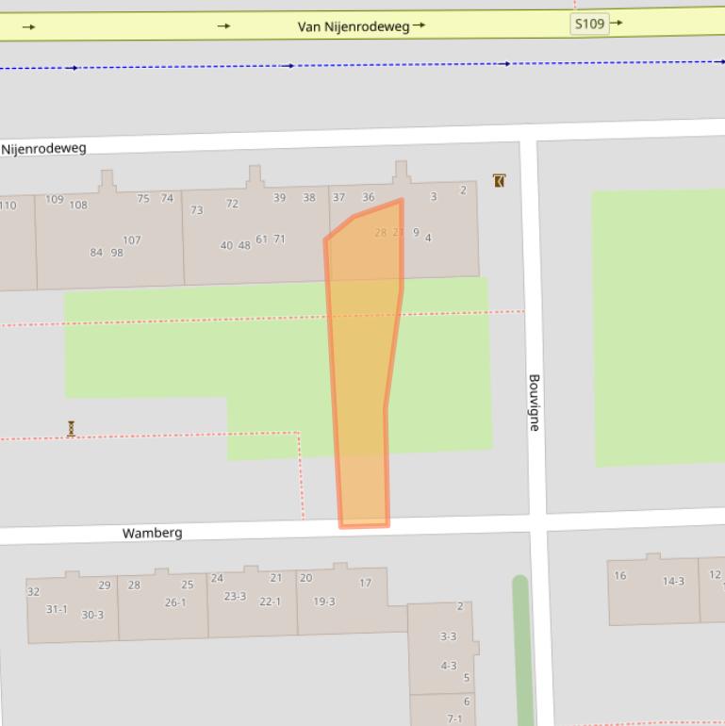725x726 pixels.
Task: Select house number 107
Action: (x=131, y=240)
